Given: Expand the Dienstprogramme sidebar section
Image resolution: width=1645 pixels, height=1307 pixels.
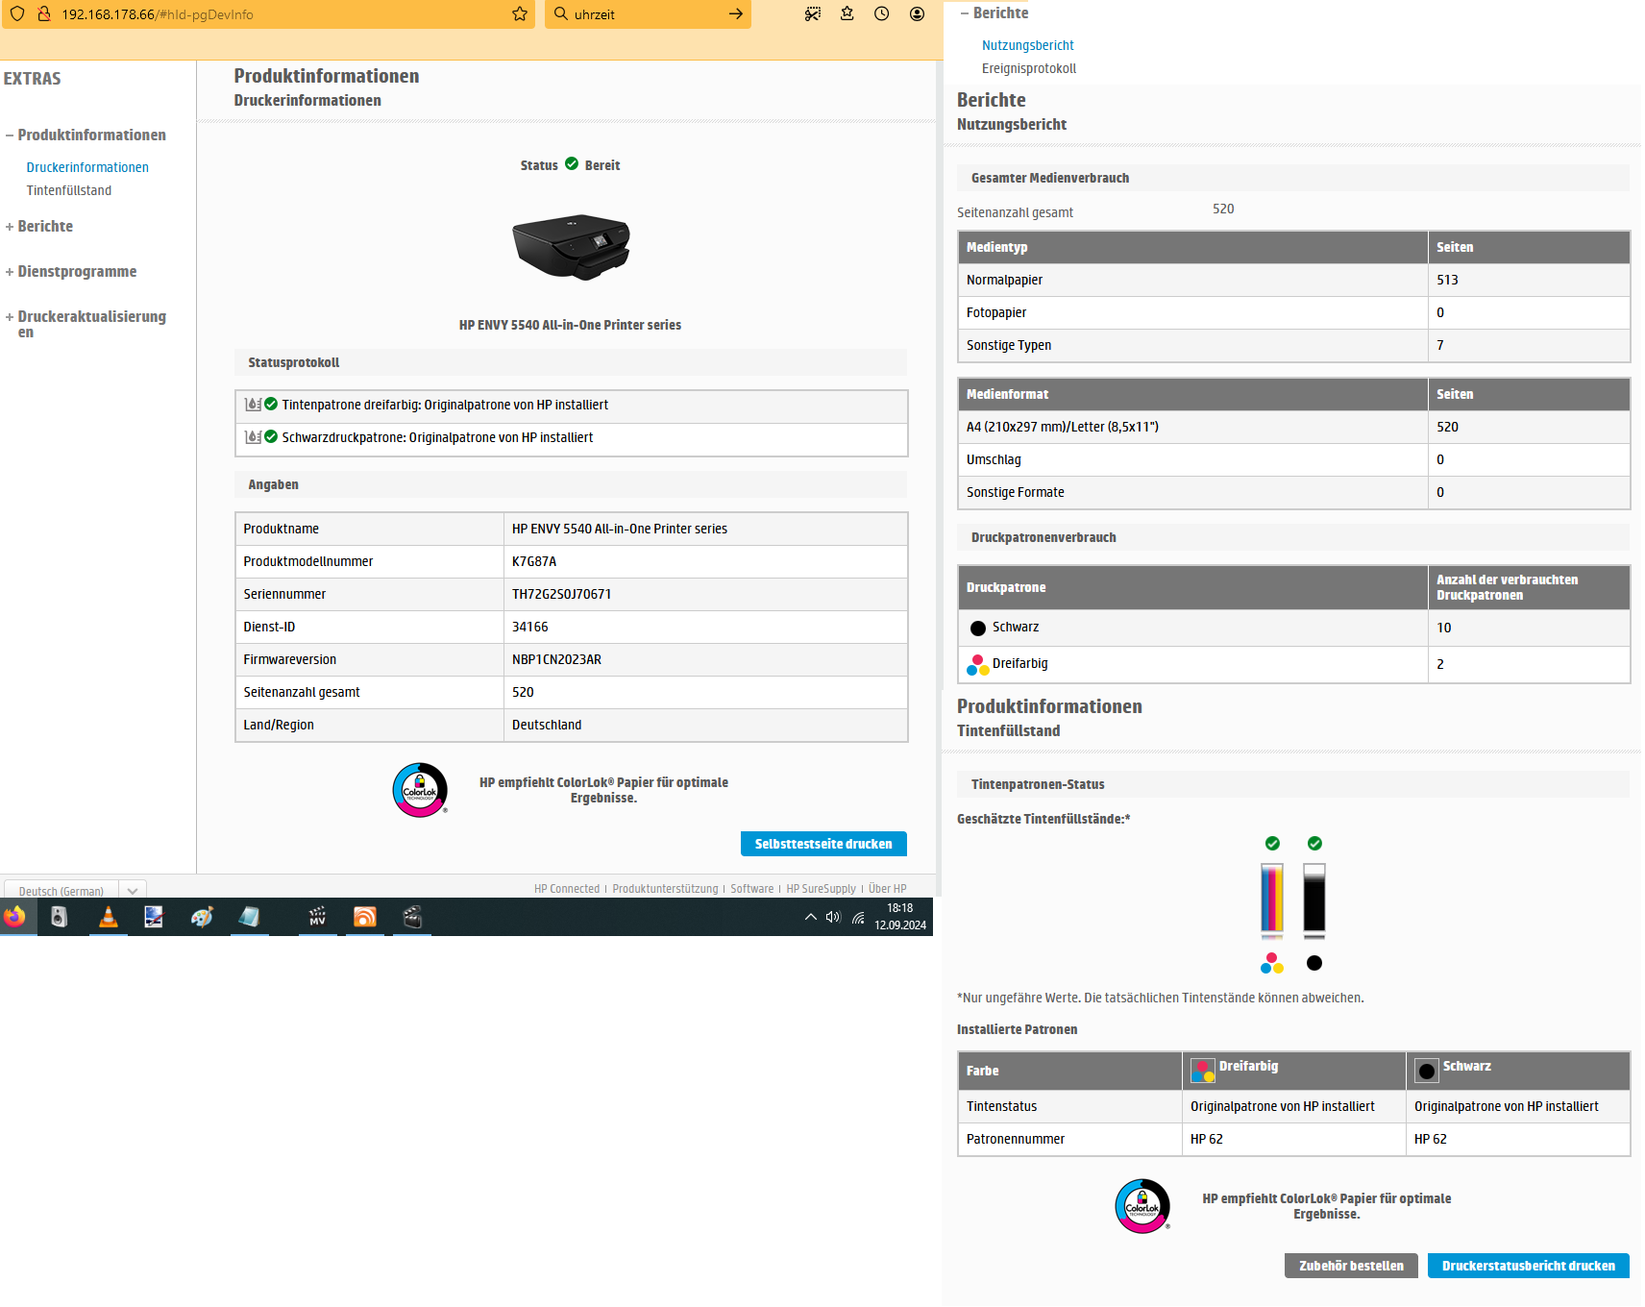Looking at the screenshot, I should pyautogui.click(x=77, y=271).
